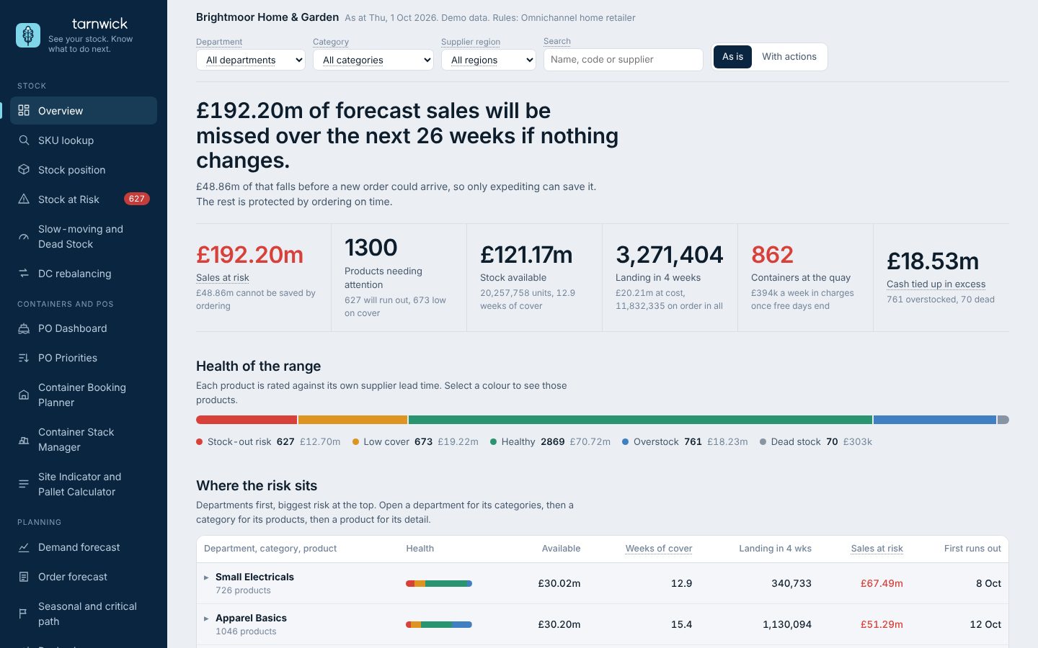Click the Container Booking Planner icon
The width and height of the screenshot is (1038, 648).
coord(24,395)
